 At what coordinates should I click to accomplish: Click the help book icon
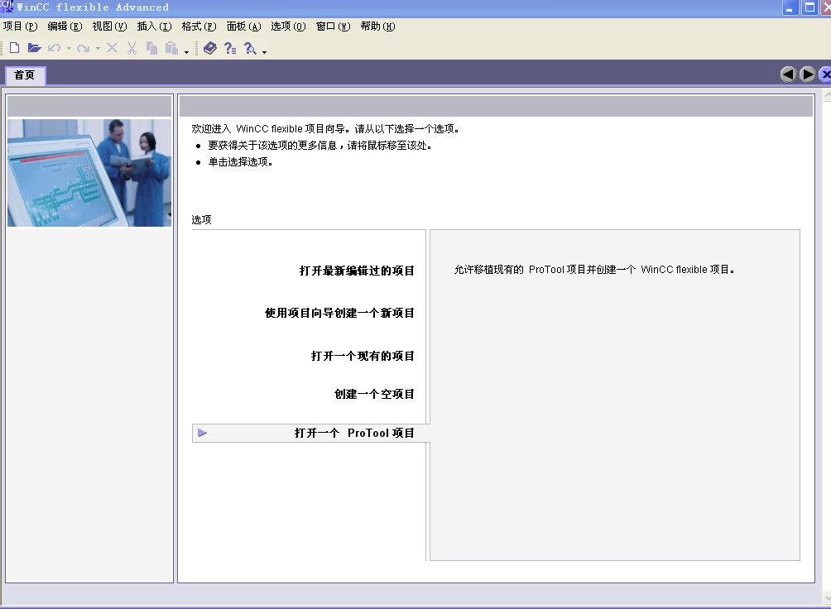[209, 49]
